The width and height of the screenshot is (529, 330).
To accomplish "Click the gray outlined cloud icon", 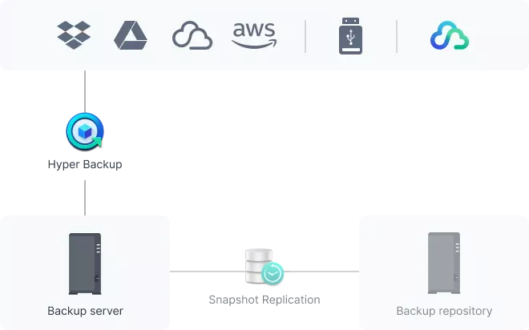I will 192,36.
